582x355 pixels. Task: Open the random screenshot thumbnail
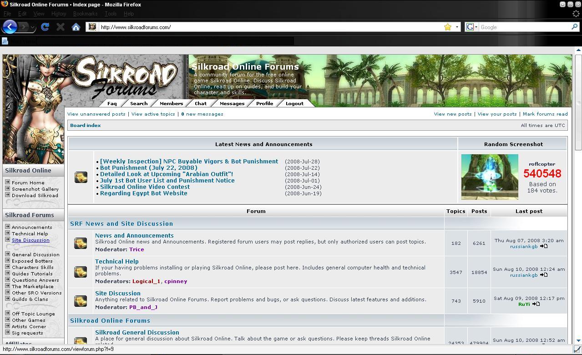coord(490,177)
